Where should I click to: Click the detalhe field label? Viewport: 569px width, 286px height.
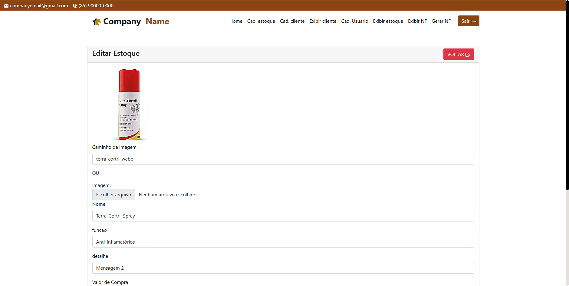click(100, 256)
